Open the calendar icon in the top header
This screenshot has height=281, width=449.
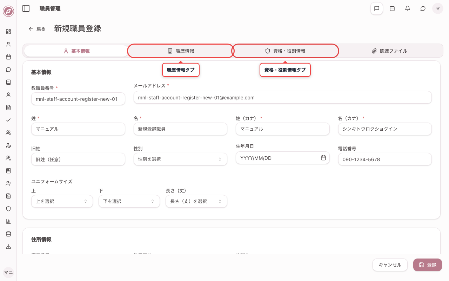pyautogui.click(x=392, y=8)
